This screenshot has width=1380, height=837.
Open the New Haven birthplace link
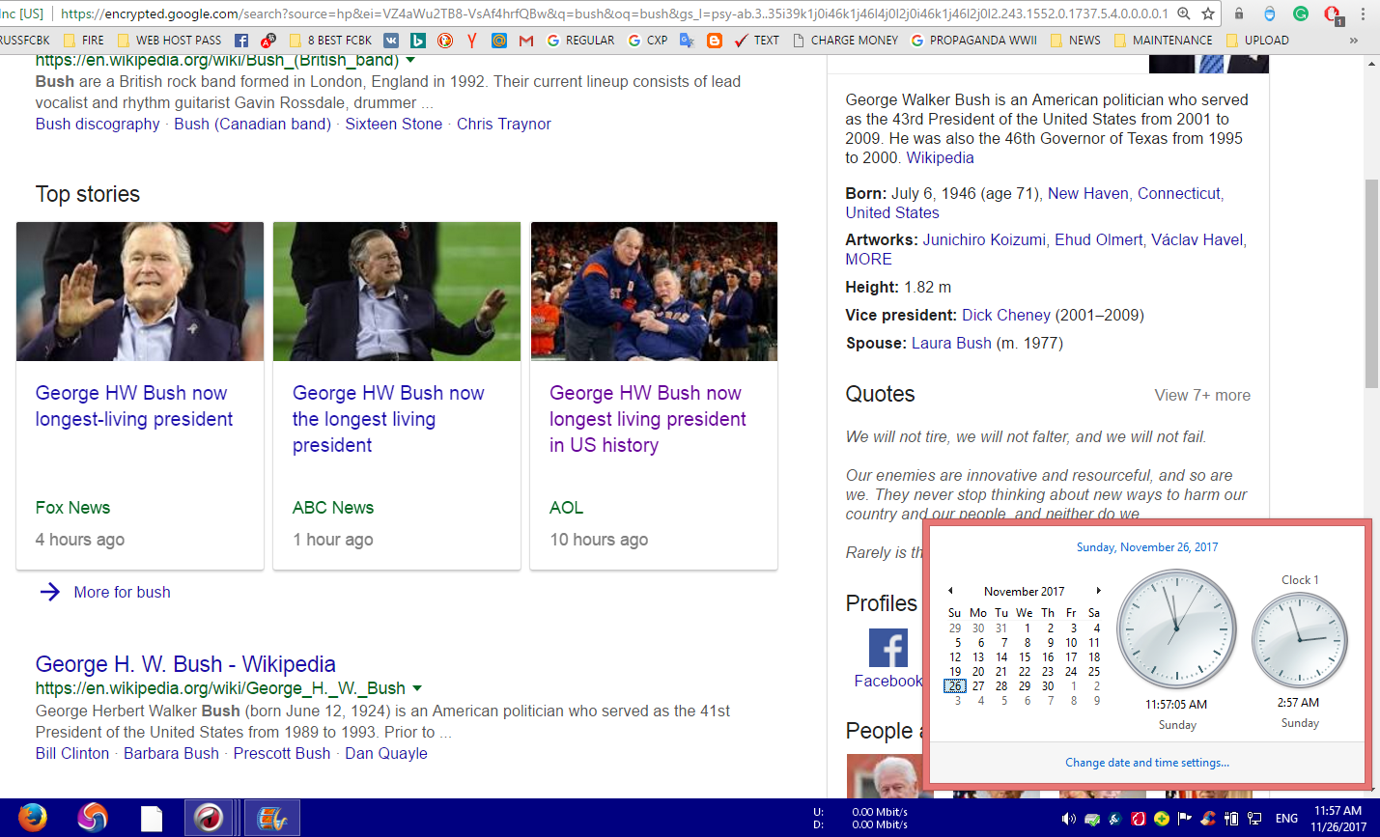pos(1088,193)
